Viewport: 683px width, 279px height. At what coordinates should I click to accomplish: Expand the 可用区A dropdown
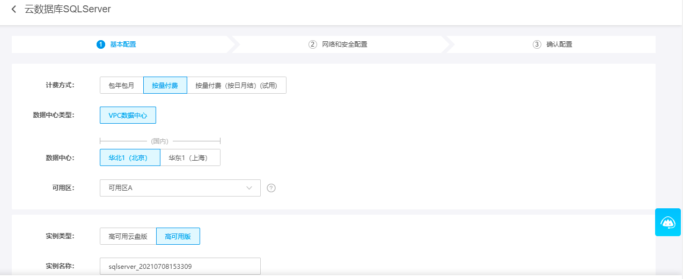coord(180,188)
